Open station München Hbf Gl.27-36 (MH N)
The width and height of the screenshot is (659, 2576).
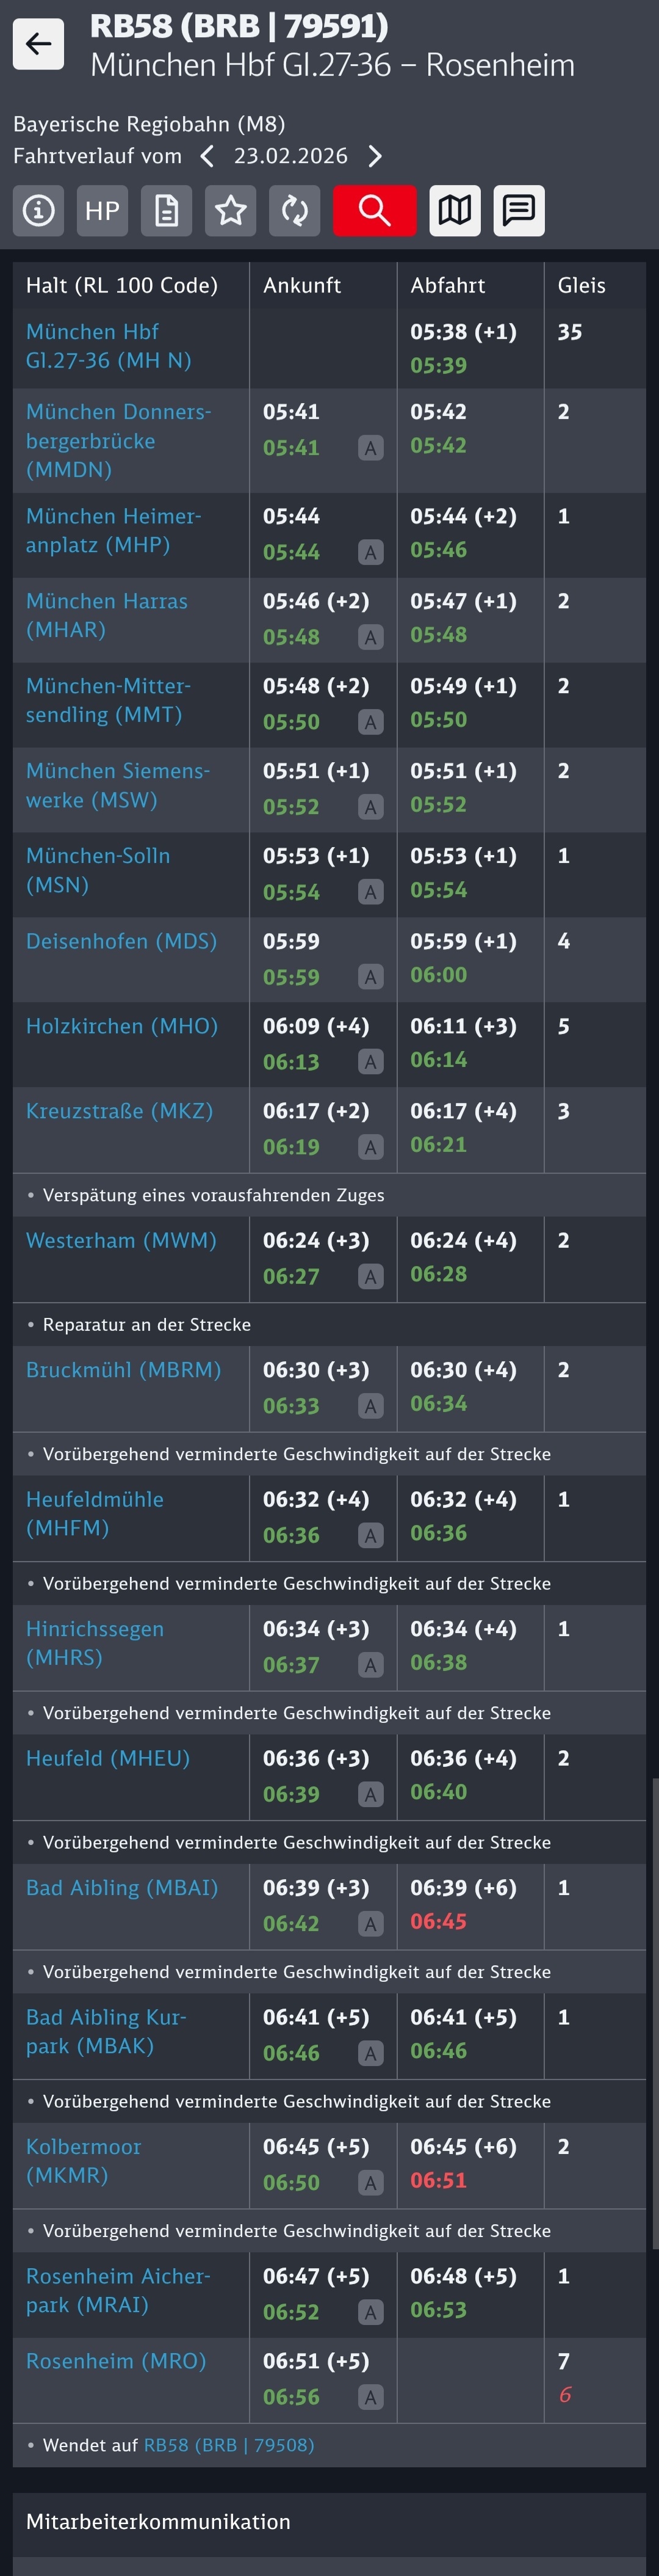click(x=108, y=346)
